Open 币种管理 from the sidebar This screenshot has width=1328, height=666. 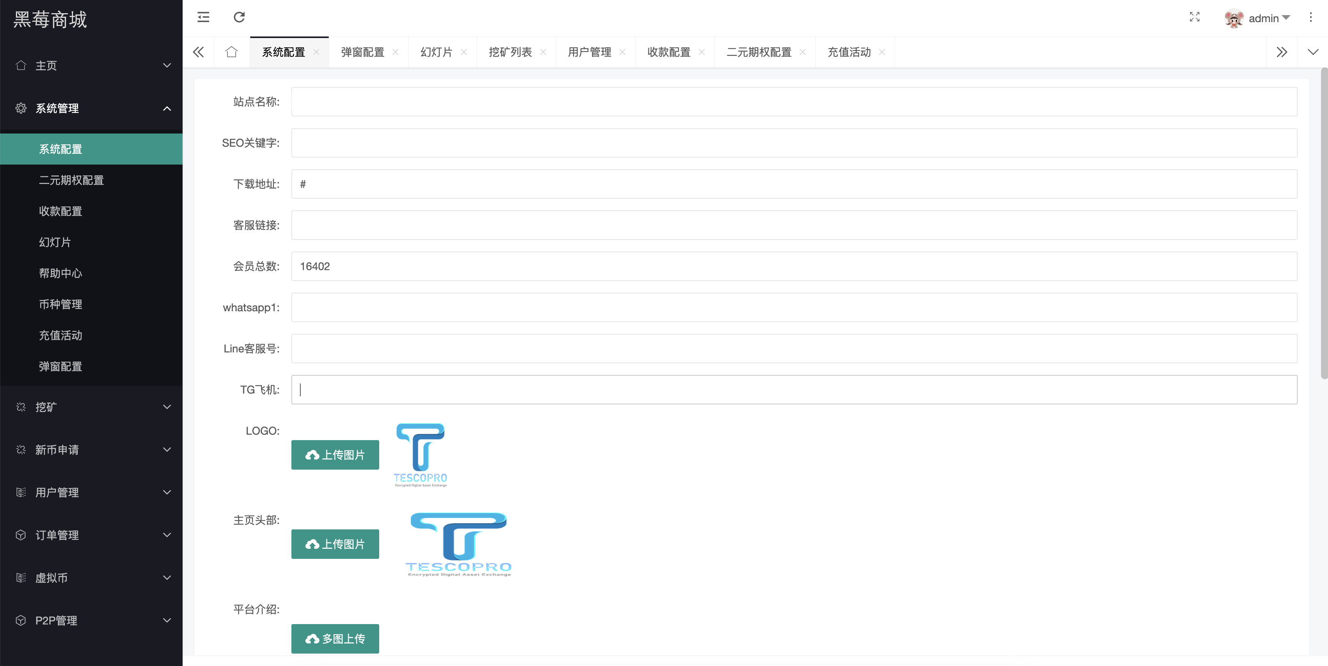point(60,304)
